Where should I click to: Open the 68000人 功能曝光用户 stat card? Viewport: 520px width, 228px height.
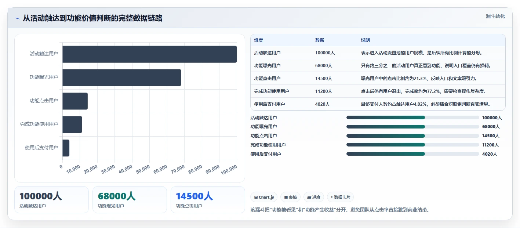[x=130, y=200]
